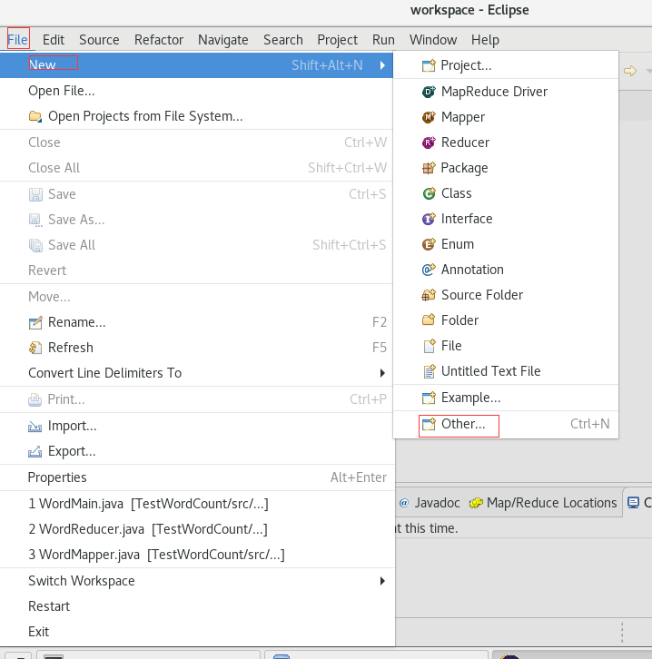Click the Export icon
This screenshot has height=659, width=652.
[35, 451]
